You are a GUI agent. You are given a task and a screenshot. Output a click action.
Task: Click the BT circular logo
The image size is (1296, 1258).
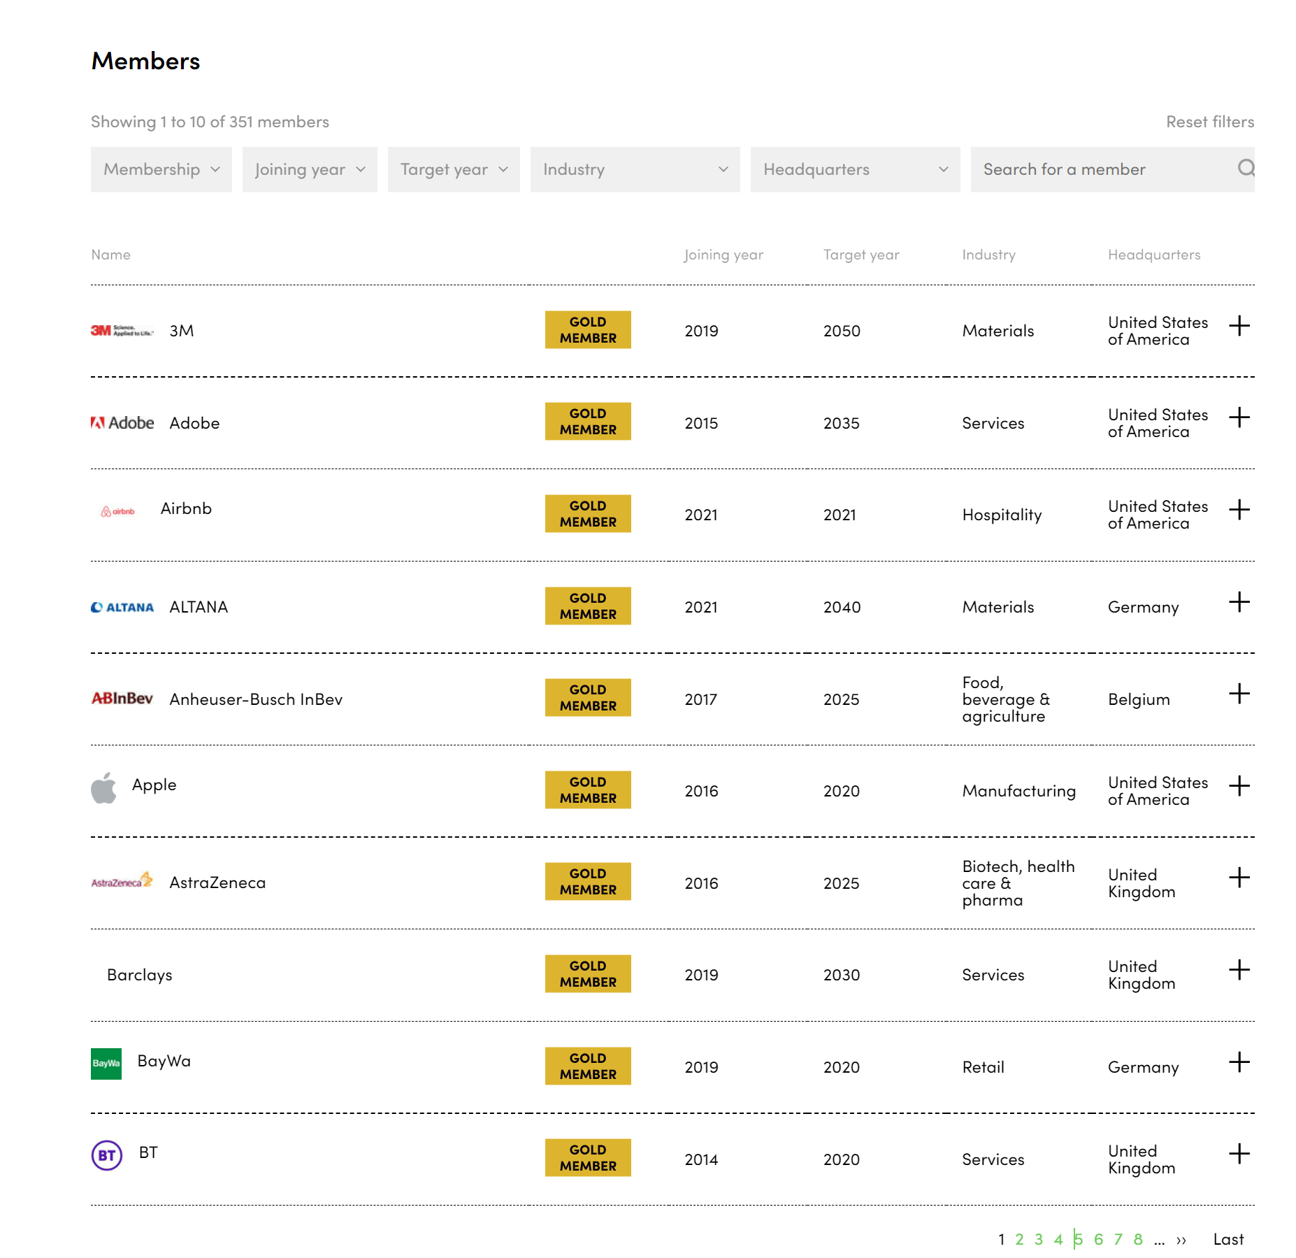coord(107,1155)
